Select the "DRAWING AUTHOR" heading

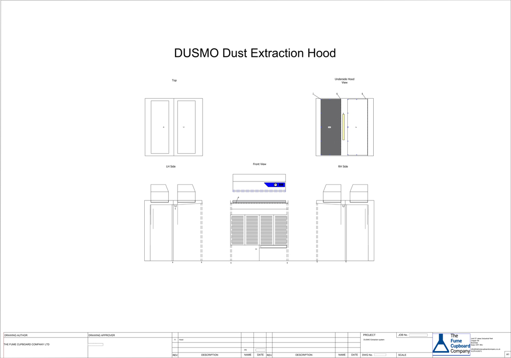(x=16, y=335)
